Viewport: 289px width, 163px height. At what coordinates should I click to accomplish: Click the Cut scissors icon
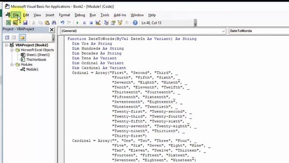pos(33,23)
